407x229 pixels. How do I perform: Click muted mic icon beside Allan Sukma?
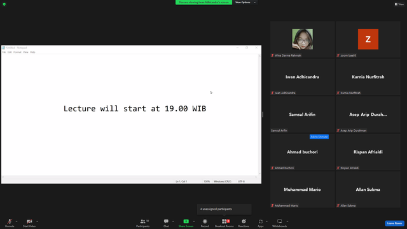coord(338,205)
